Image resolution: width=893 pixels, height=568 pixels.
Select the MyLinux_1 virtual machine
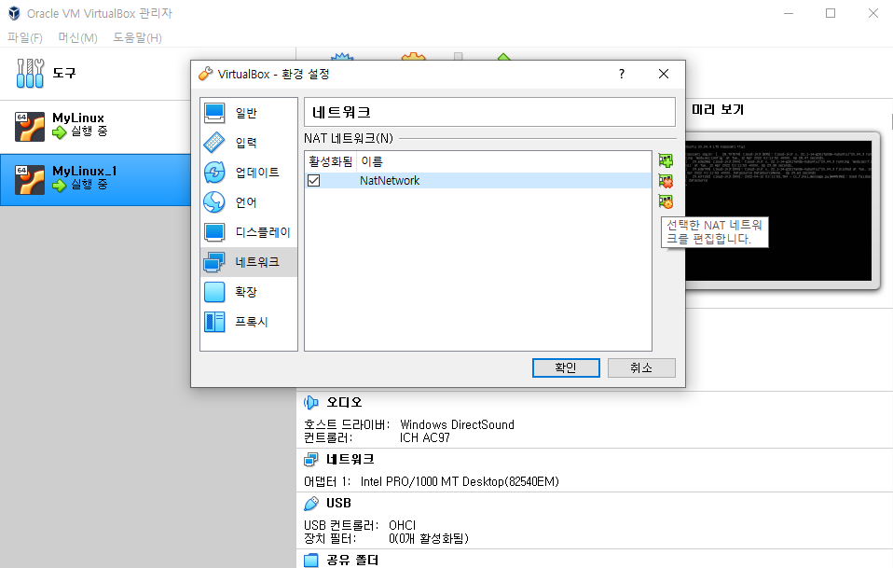(95, 179)
